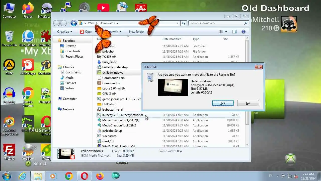The image size is (321, 181).
Task: Click the back navigation arrow in Explorer
Action: (x=57, y=23)
